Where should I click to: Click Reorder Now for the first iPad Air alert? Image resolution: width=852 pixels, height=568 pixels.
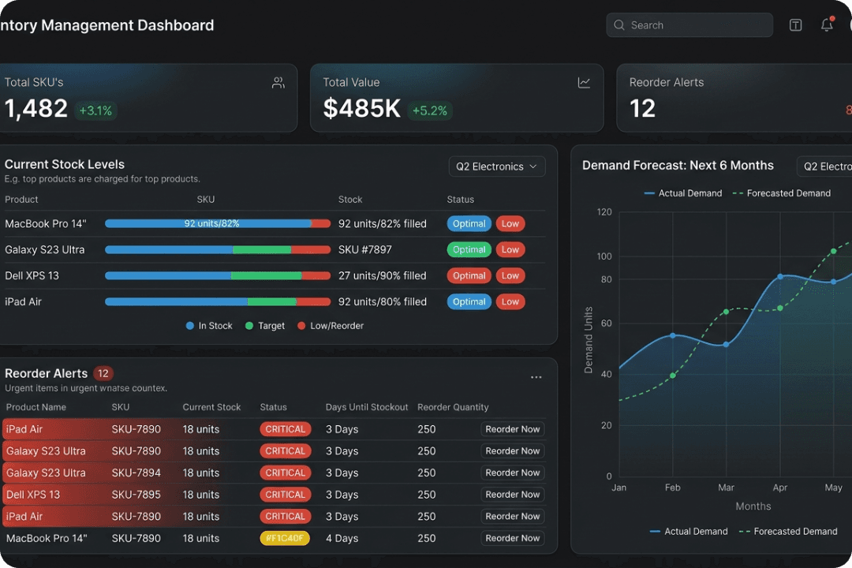[512, 428]
